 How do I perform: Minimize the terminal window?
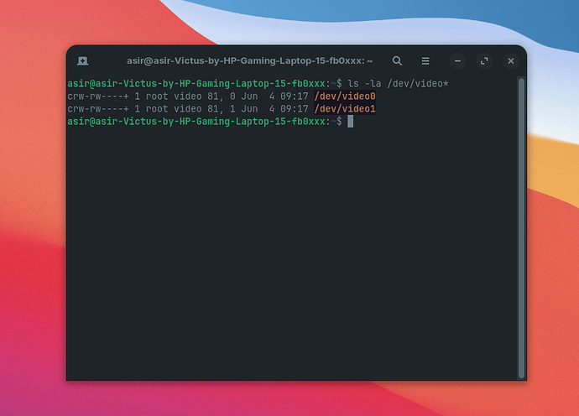pyautogui.click(x=457, y=61)
